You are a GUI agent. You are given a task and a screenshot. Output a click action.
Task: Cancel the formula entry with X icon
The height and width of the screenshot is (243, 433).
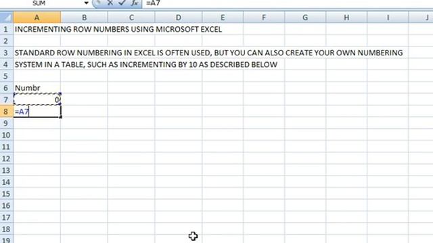coord(110,3)
